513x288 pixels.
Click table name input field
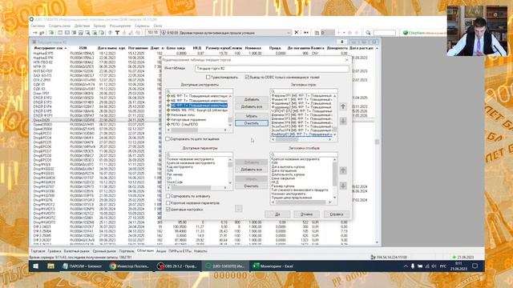click(272, 68)
